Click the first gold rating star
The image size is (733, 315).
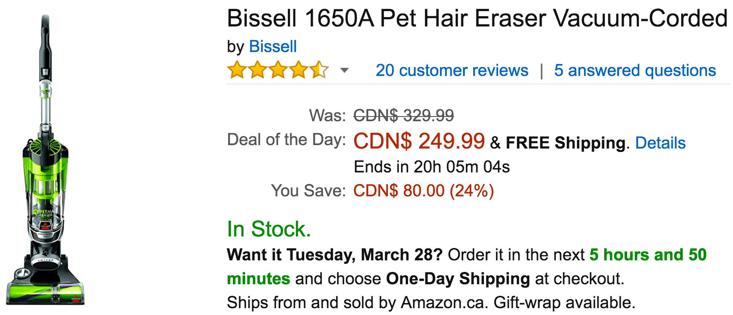coord(236,70)
